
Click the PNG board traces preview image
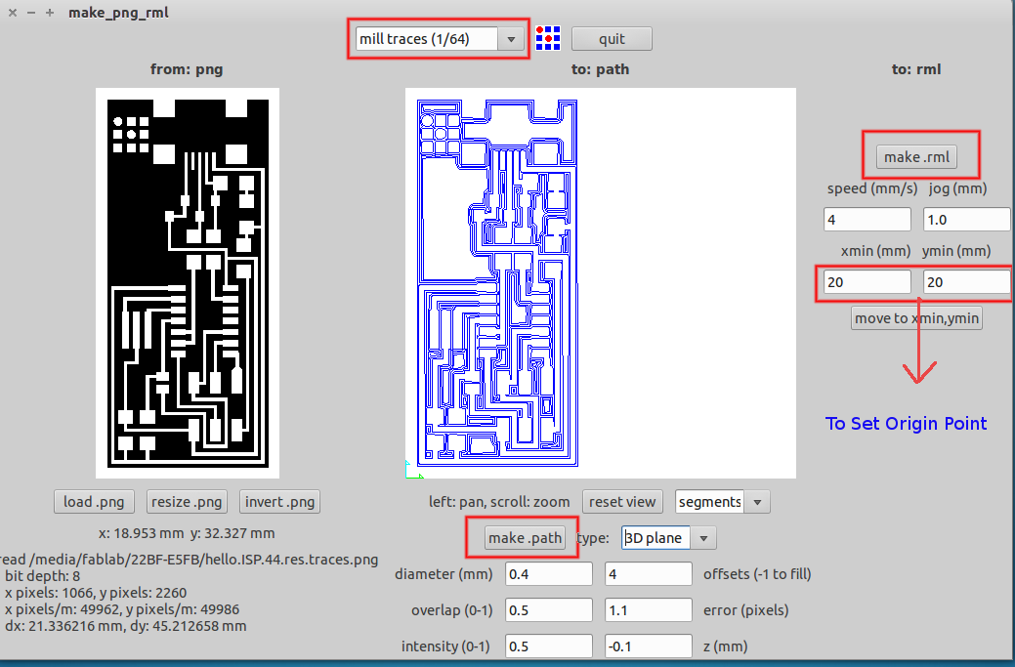point(187,283)
